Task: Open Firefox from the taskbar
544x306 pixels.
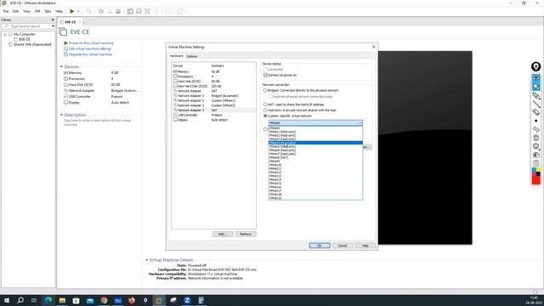Action: click(132, 300)
